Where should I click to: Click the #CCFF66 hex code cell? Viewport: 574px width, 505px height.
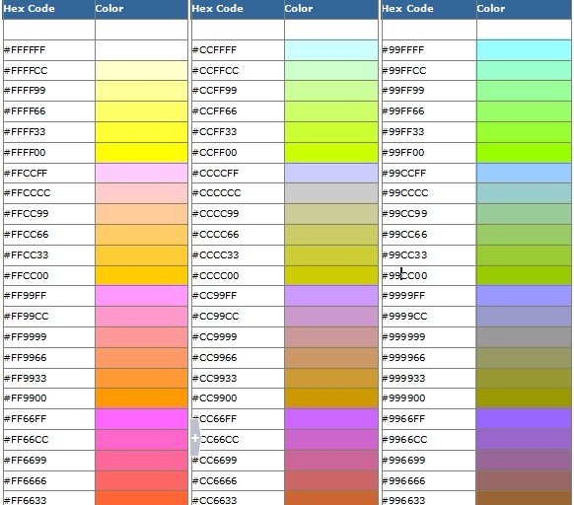point(238,111)
